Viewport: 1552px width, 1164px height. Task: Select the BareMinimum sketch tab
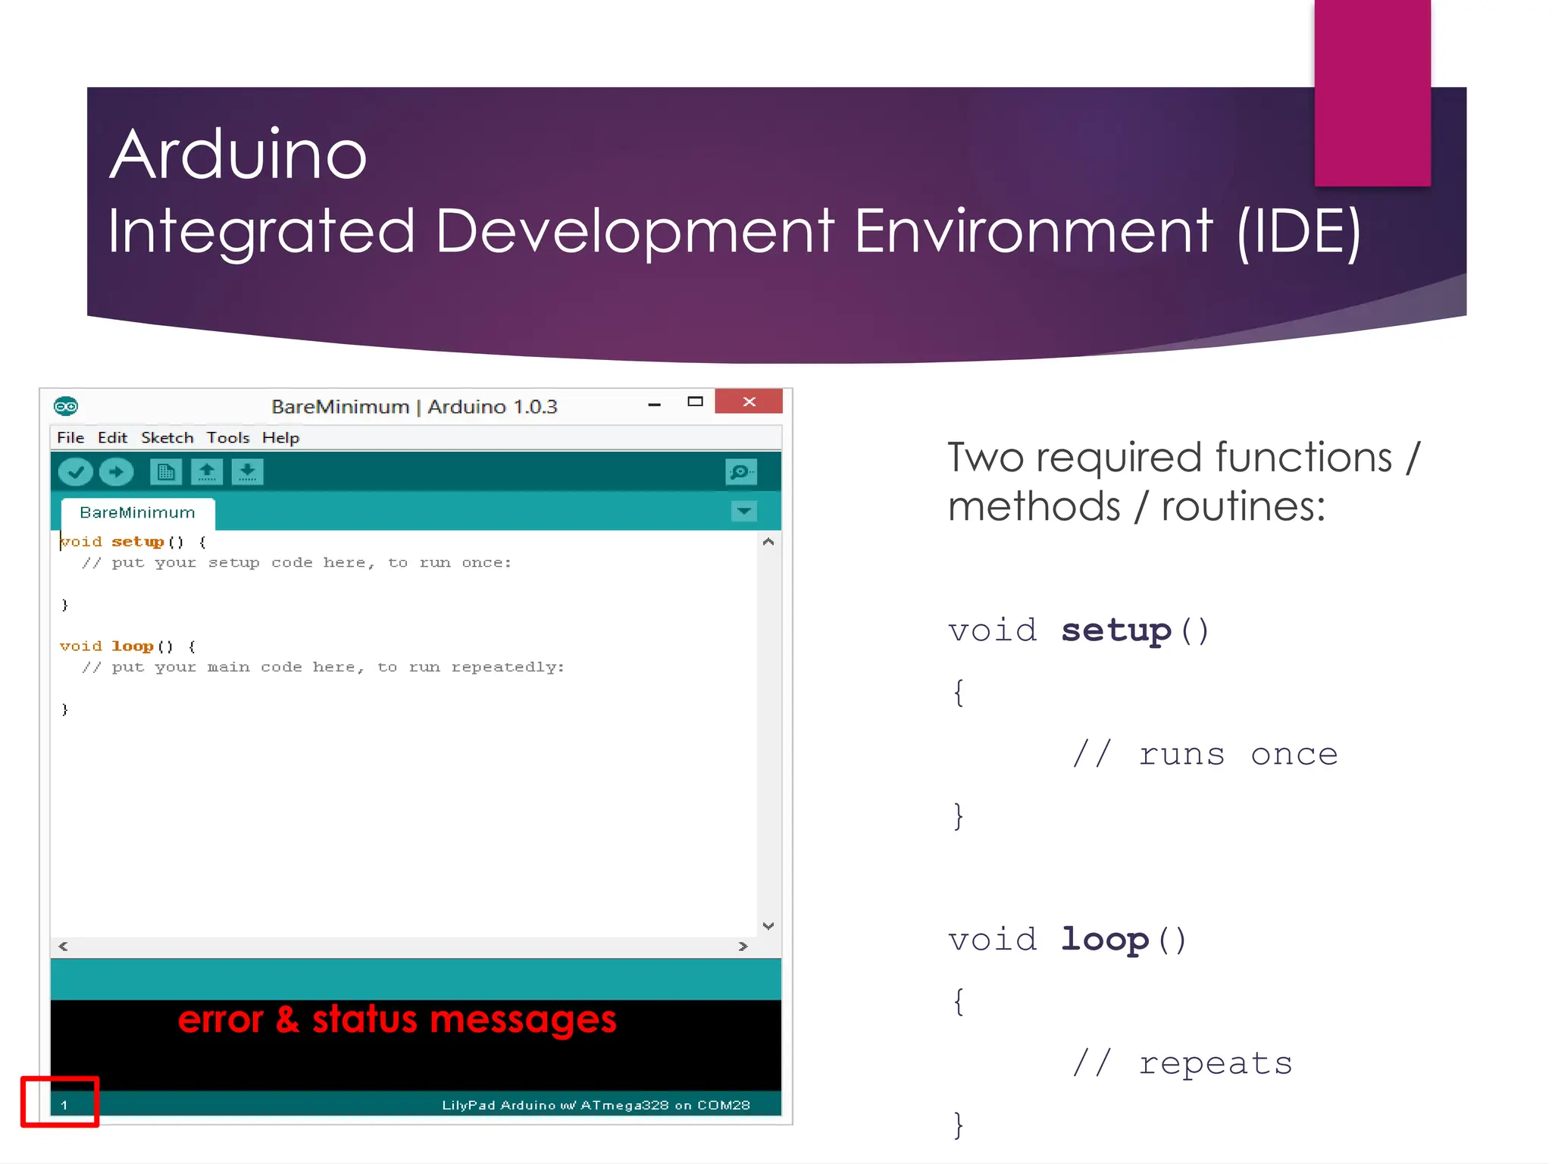(x=137, y=513)
